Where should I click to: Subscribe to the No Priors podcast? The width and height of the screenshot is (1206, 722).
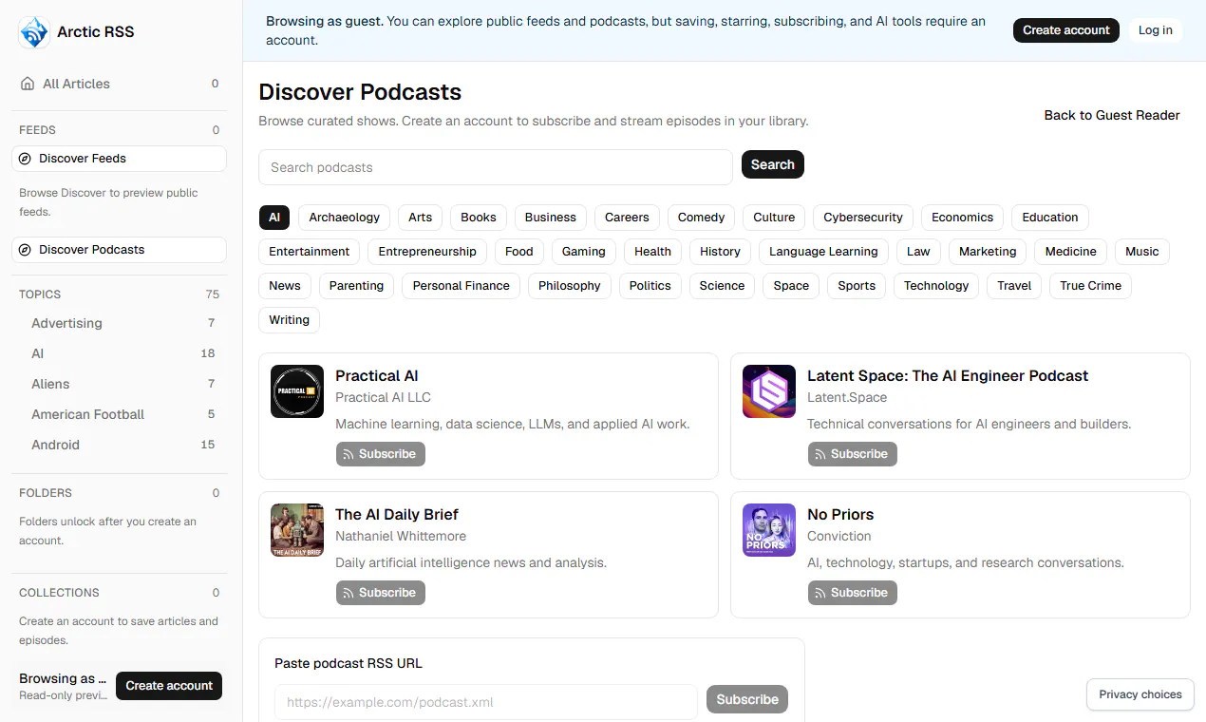coord(852,593)
